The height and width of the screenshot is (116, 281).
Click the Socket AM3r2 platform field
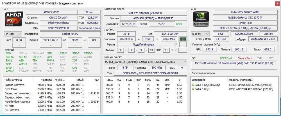[x=70, y=34]
